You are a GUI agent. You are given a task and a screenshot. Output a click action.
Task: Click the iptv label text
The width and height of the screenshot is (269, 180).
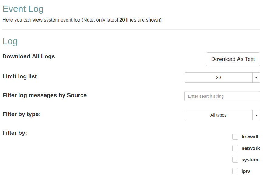click(246, 172)
